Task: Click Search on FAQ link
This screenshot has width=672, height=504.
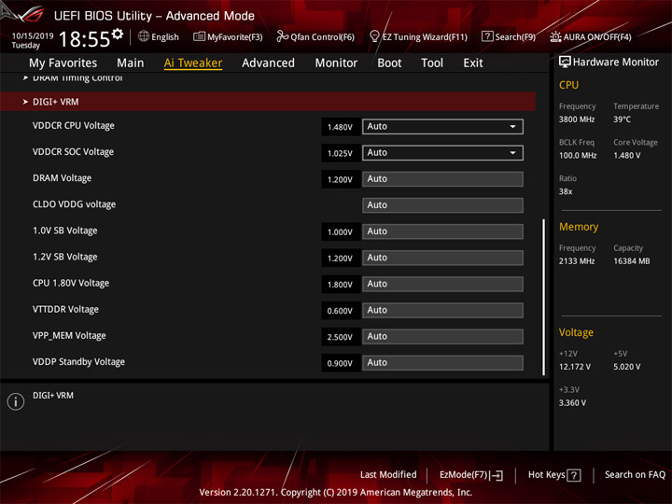Action: 635,474
